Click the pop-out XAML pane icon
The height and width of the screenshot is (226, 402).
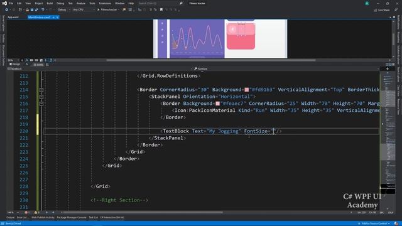[47, 65]
